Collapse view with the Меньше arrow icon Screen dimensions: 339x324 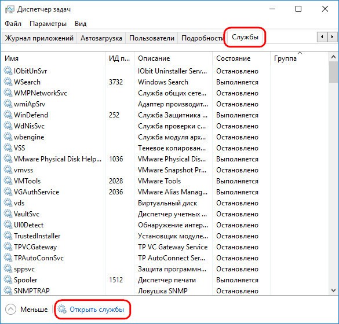(x=10, y=310)
